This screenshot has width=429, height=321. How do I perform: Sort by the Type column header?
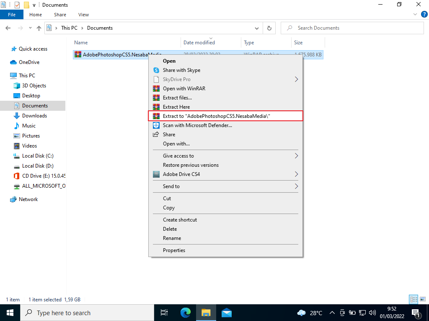tap(266, 43)
